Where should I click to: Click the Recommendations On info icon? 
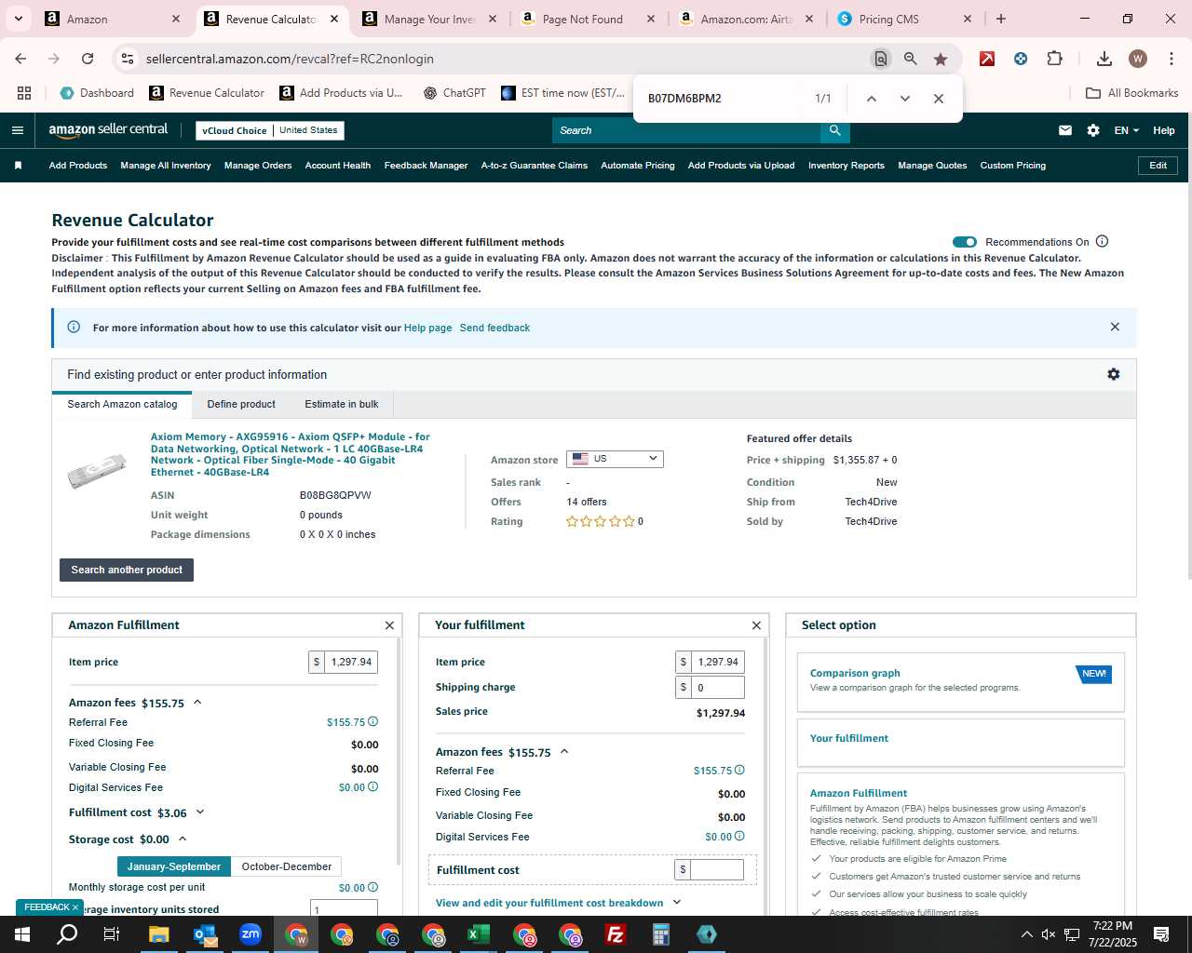point(1103,241)
